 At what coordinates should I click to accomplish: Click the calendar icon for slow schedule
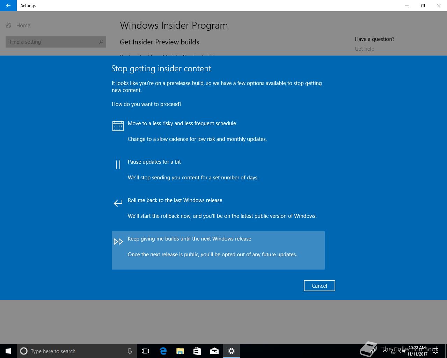pyautogui.click(x=118, y=126)
